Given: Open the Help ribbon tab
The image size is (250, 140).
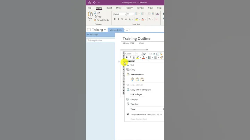Looking at the screenshot, I should point(159,8).
